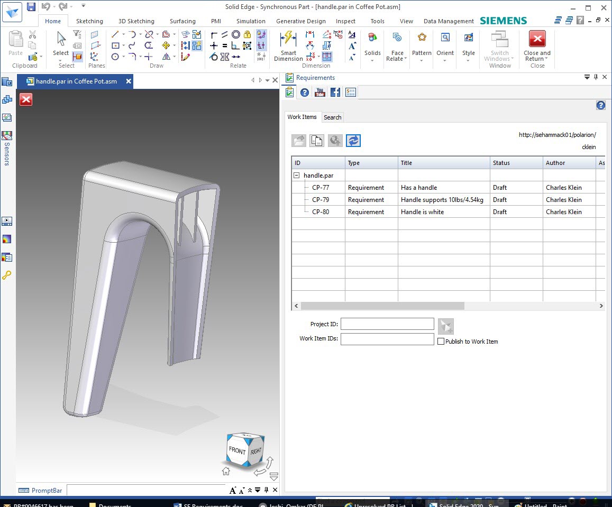Click the sehammack01 polarion link
Image resolution: width=612 pixels, height=507 pixels.
557,135
